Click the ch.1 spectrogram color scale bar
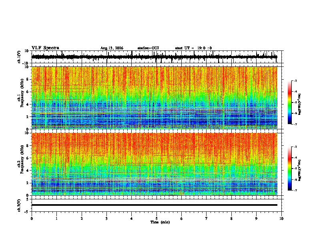This screenshot has width=317, height=245. pos(290,102)
